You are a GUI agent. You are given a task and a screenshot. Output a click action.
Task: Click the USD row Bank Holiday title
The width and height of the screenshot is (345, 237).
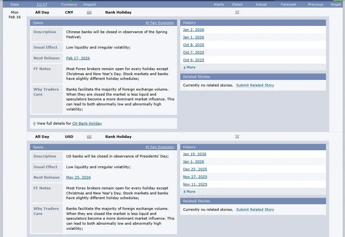tap(118, 137)
